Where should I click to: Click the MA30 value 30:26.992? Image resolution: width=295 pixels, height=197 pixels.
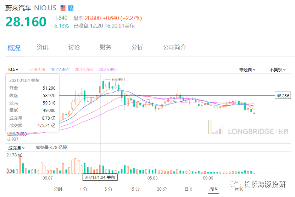(108, 70)
